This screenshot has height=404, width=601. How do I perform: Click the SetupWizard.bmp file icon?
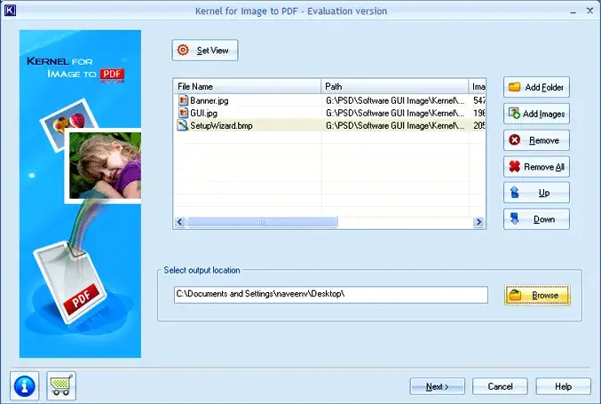pos(183,125)
